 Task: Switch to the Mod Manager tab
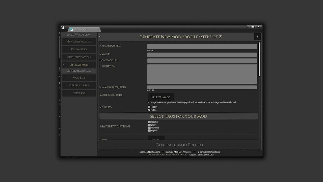pos(84,30)
